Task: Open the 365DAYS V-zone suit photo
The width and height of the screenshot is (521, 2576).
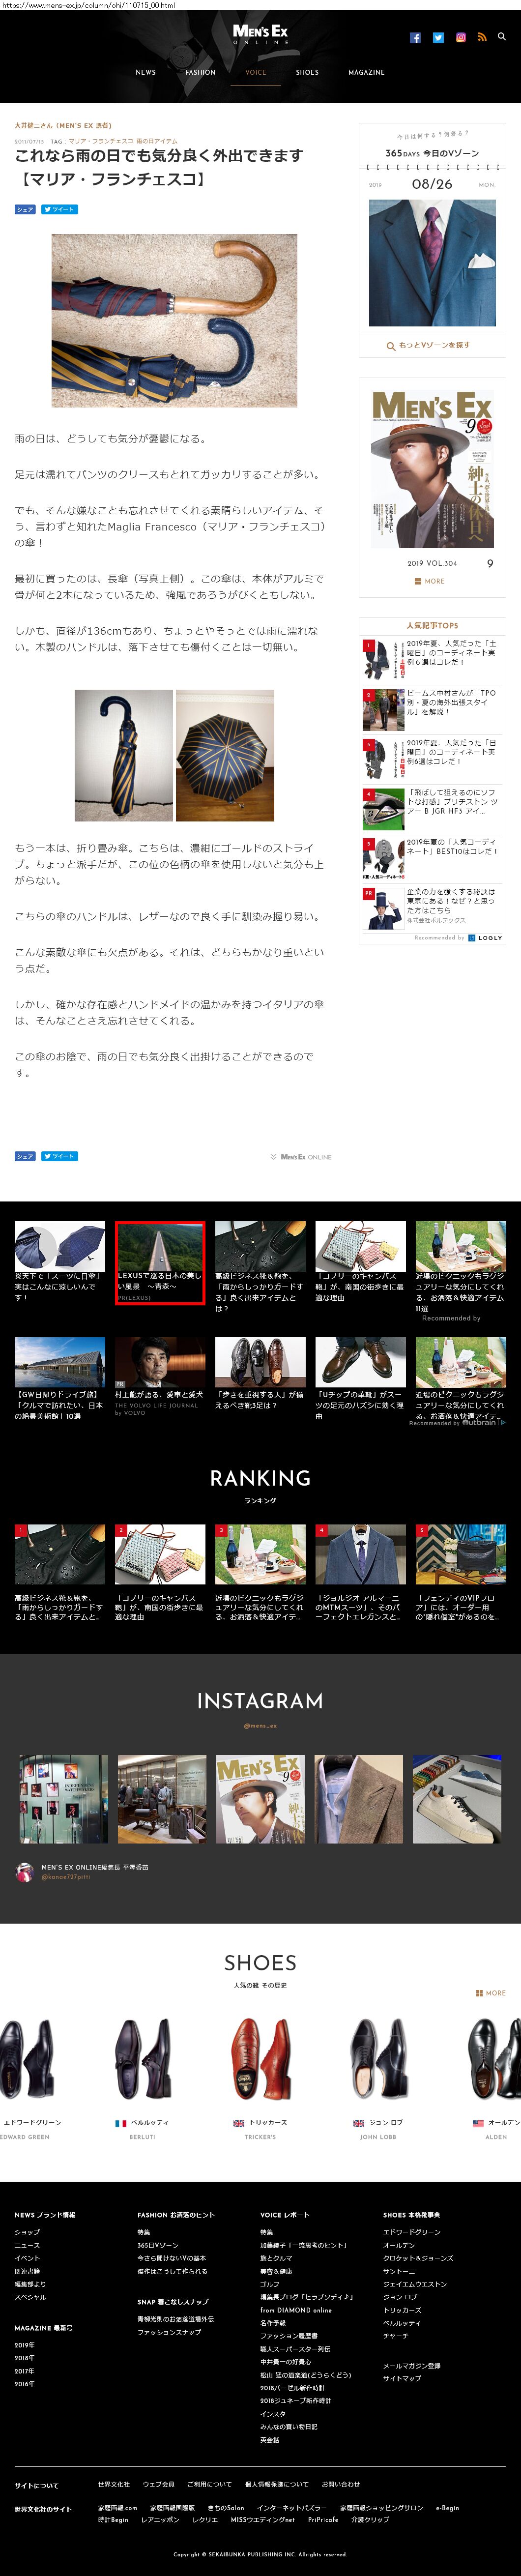Action: 432,263
